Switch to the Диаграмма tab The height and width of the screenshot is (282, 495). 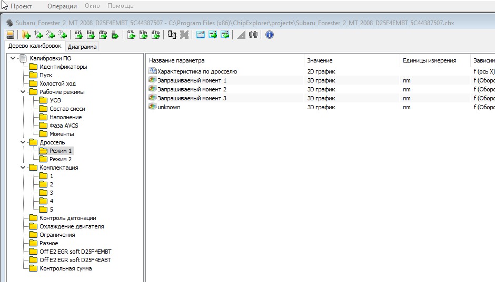coord(82,47)
